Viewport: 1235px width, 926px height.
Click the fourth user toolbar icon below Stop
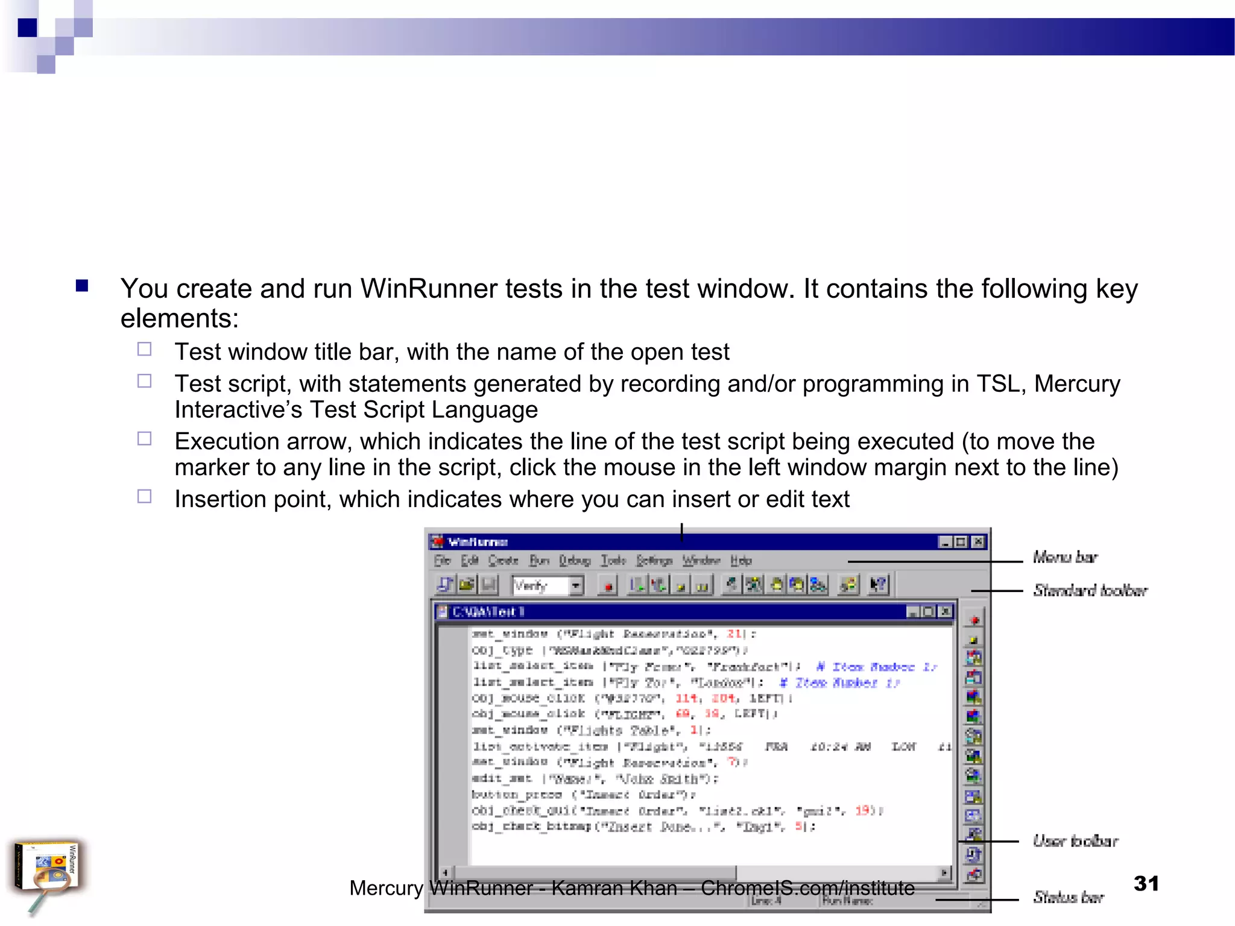(x=974, y=678)
